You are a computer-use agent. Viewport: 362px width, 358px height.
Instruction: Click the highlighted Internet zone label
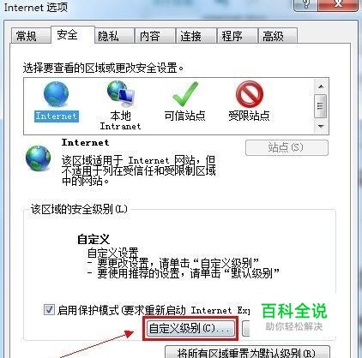(57, 116)
